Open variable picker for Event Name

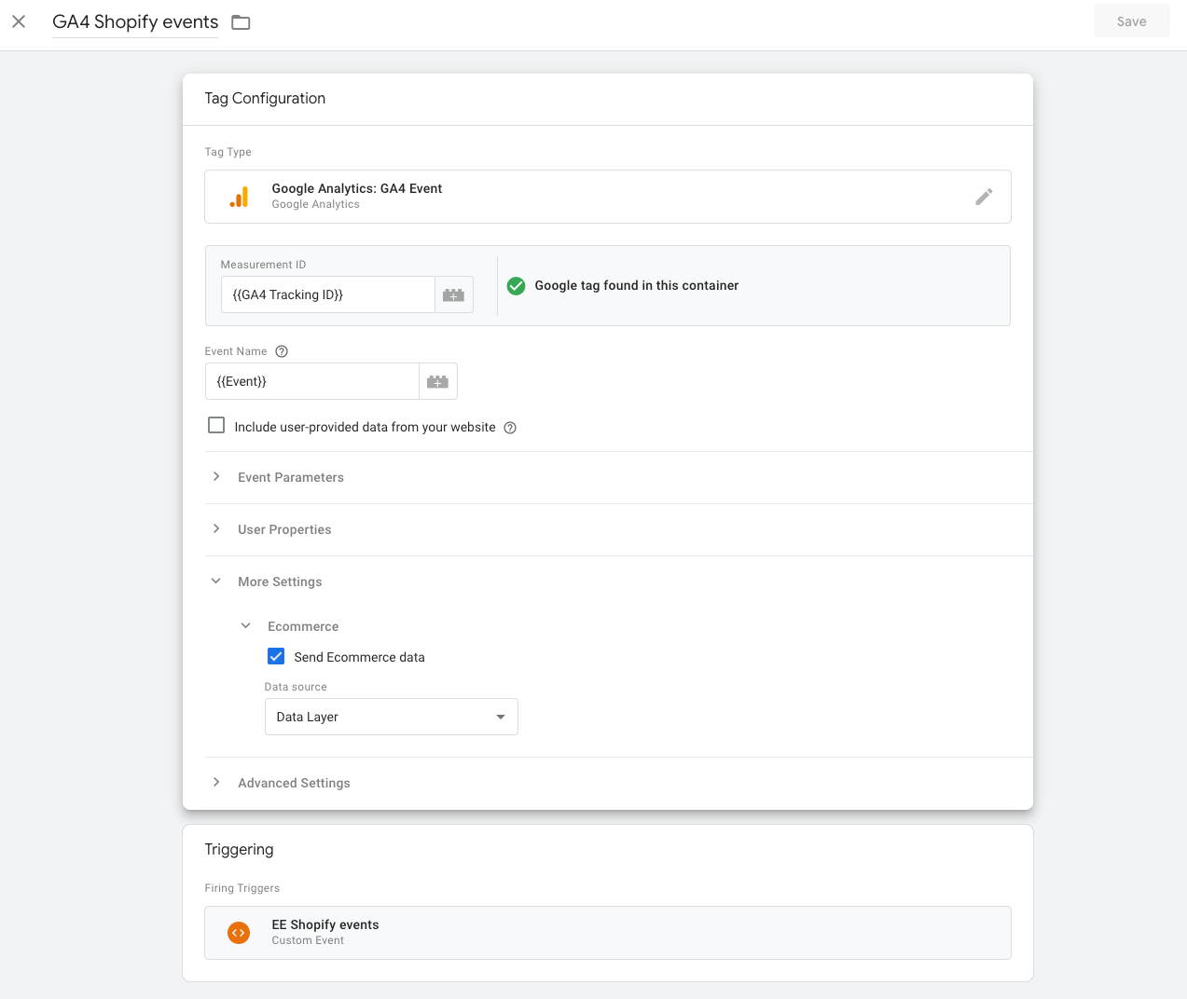coord(437,381)
